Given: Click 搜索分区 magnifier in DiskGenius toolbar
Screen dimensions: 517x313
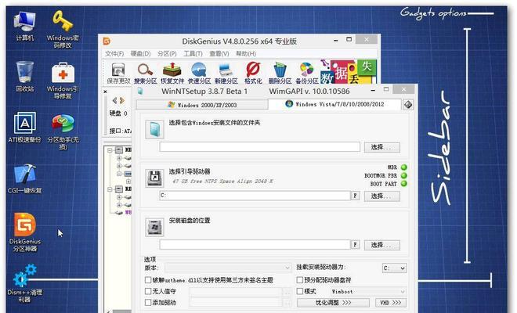Looking at the screenshot, I should pos(146,73).
